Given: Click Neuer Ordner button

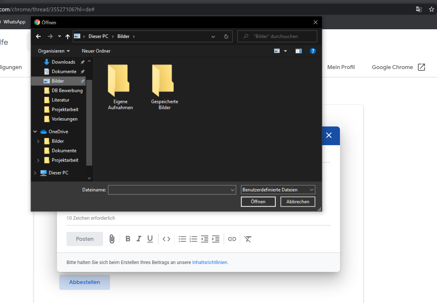Looking at the screenshot, I should click(x=96, y=51).
